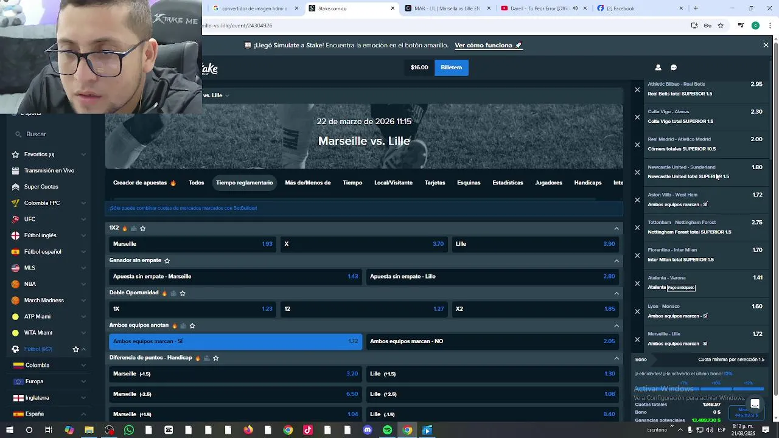The image size is (779, 438).
Task: Click the browser install app icon
Action: 694,26
